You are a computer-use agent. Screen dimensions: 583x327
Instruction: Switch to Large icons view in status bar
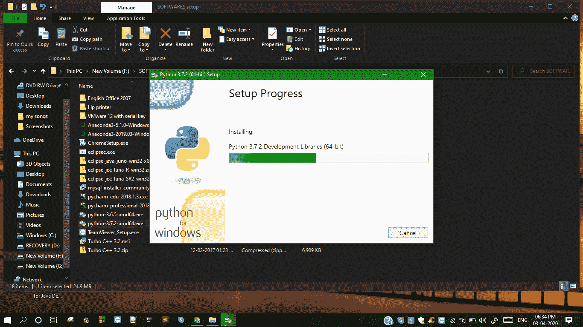point(573,287)
